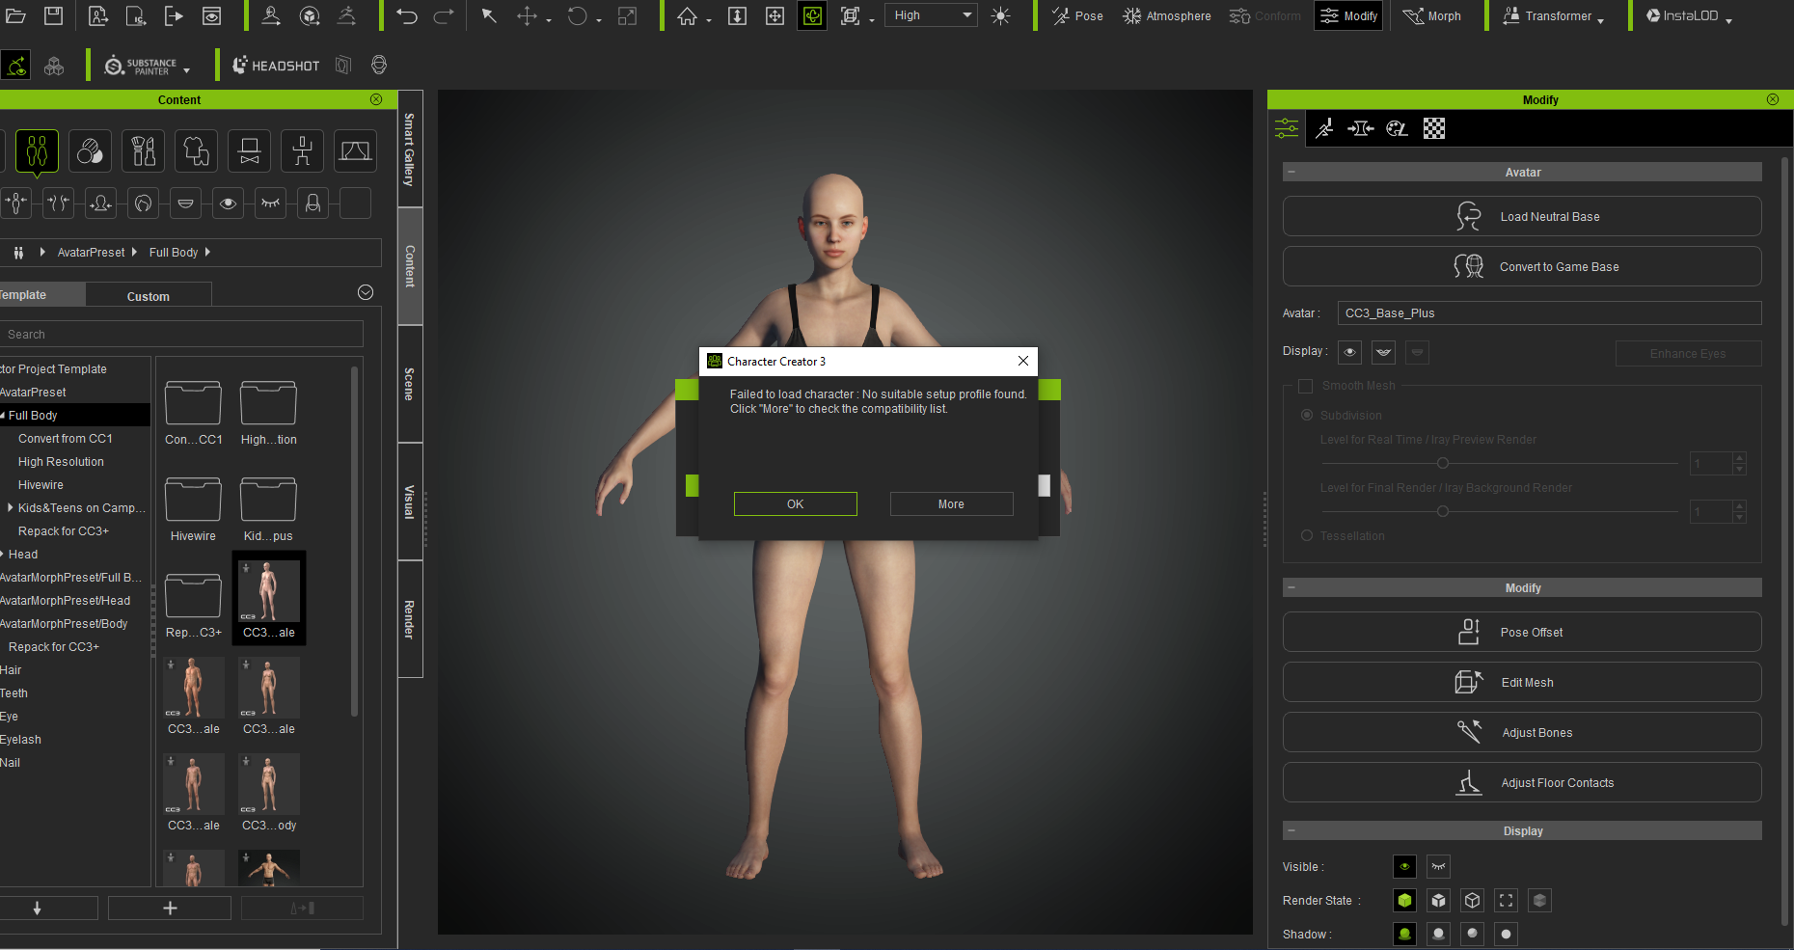This screenshot has width=1794, height=950.
Task: Toggle Visible eye on in Display section
Action: pyautogui.click(x=1404, y=867)
